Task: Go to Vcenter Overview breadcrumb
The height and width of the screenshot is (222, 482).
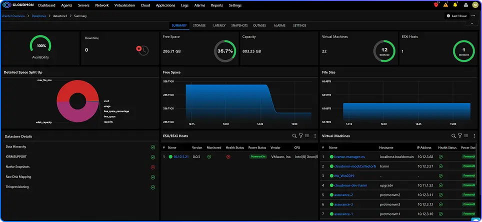Action: [x=13, y=16]
